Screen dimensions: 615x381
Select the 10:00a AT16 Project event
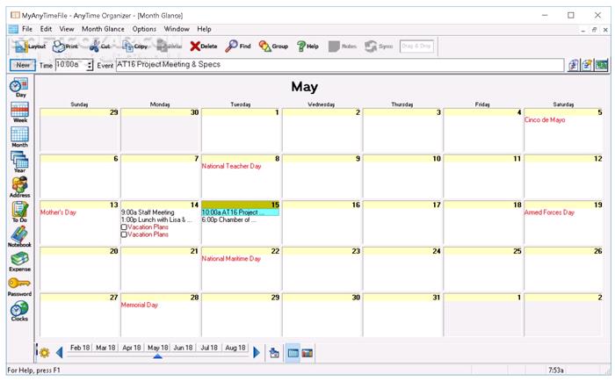pyautogui.click(x=240, y=212)
